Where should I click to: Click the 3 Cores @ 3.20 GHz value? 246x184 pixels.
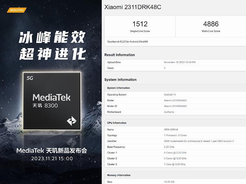click(x=175, y=158)
